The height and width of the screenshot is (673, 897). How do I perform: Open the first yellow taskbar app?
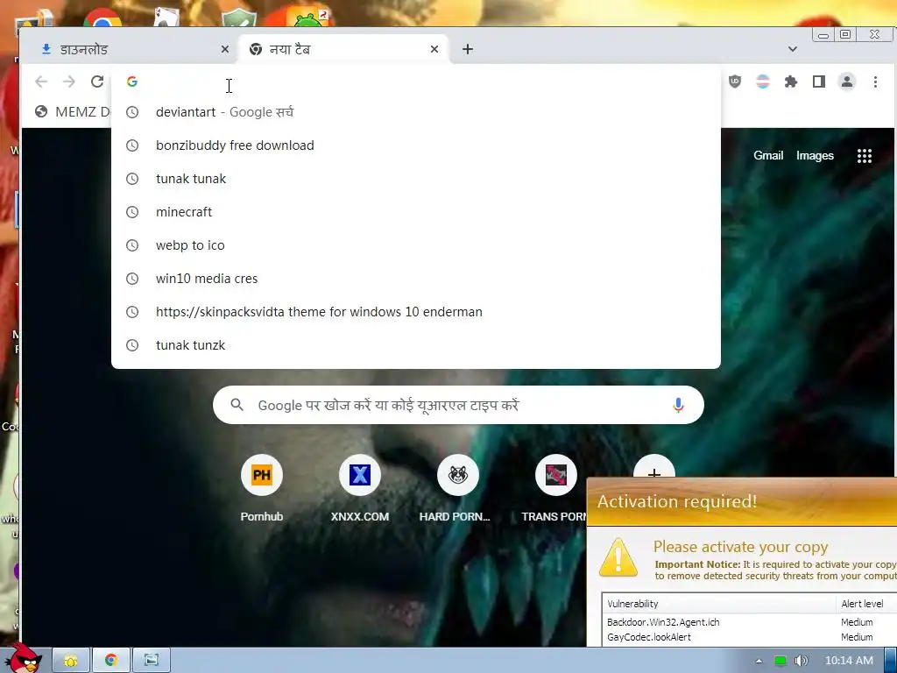pyautogui.click(x=71, y=661)
